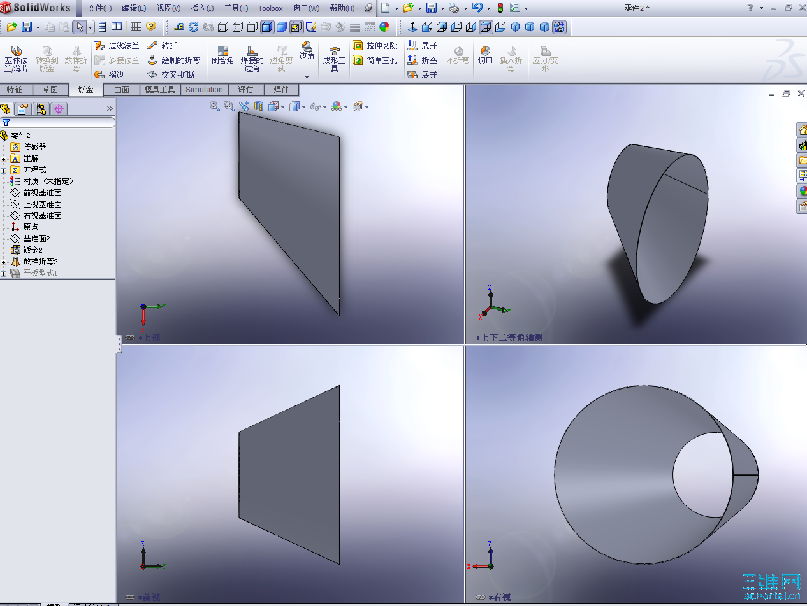
Task: Open the Toolbox menu
Action: (x=270, y=8)
